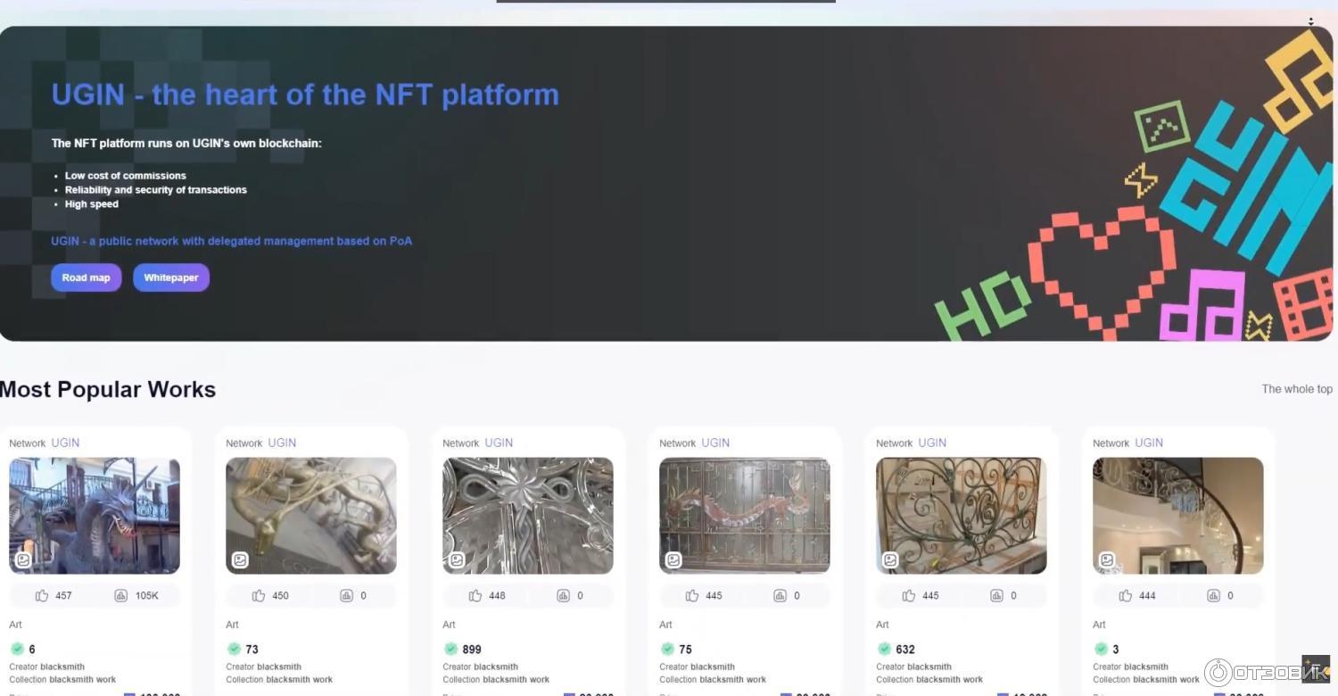Image resolution: width=1338 pixels, height=696 pixels.
Task: Click 'UGIN - a public network' PoA text
Action: click(232, 241)
